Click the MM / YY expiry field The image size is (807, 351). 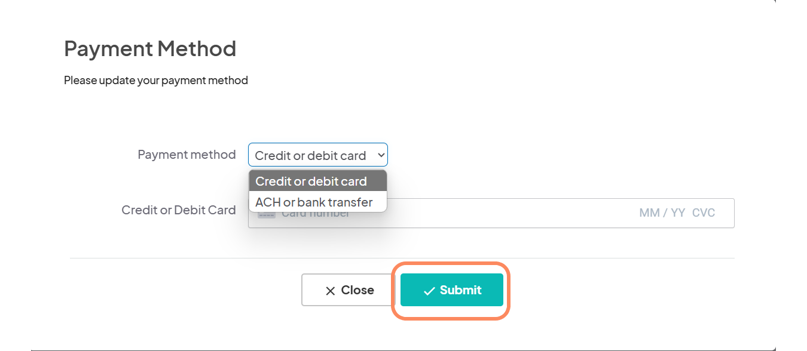pyautogui.click(x=662, y=213)
